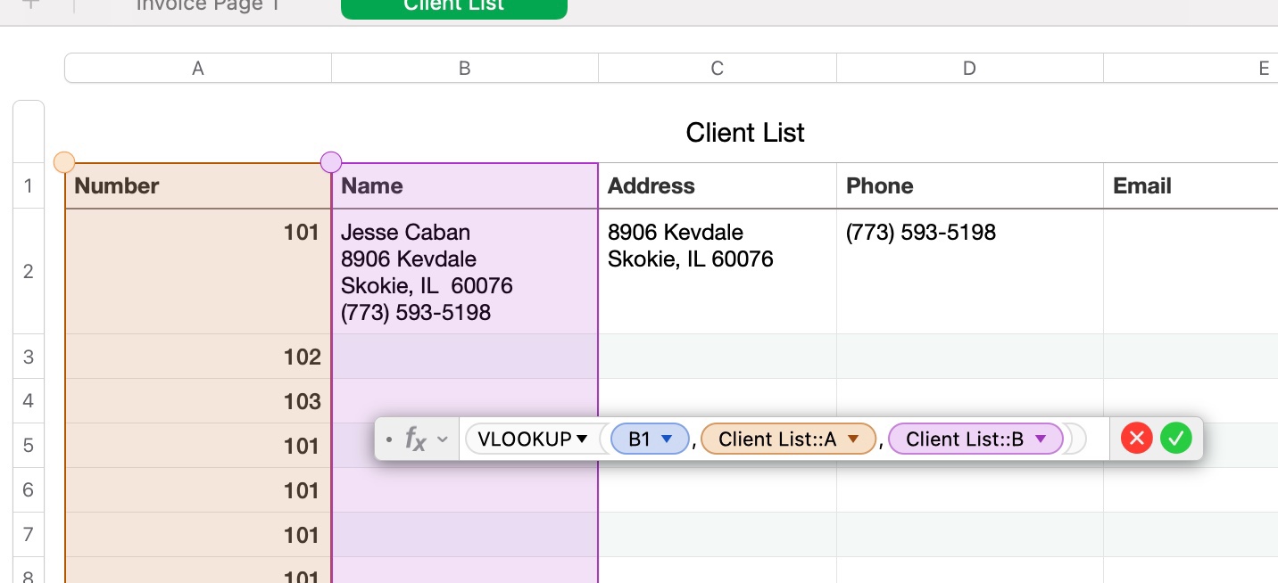Expand the VLOOKUP function token arrow
Viewport: 1278px width, 583px height.
coord(582,439)
